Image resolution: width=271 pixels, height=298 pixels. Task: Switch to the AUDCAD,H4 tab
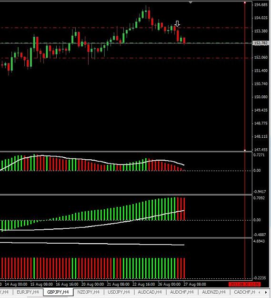pyautogui.click(x=150, y=292)
